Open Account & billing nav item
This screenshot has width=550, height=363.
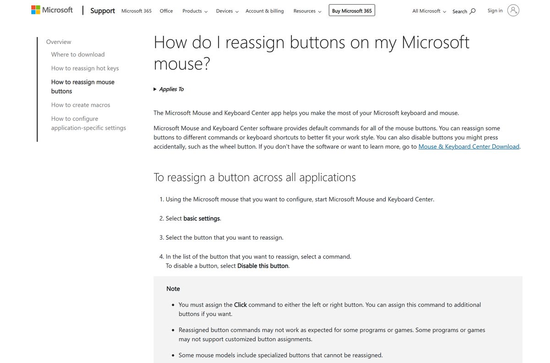pos(264,11)
